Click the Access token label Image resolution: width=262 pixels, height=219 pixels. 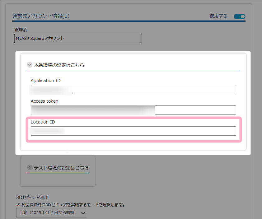tap(44, 101)
